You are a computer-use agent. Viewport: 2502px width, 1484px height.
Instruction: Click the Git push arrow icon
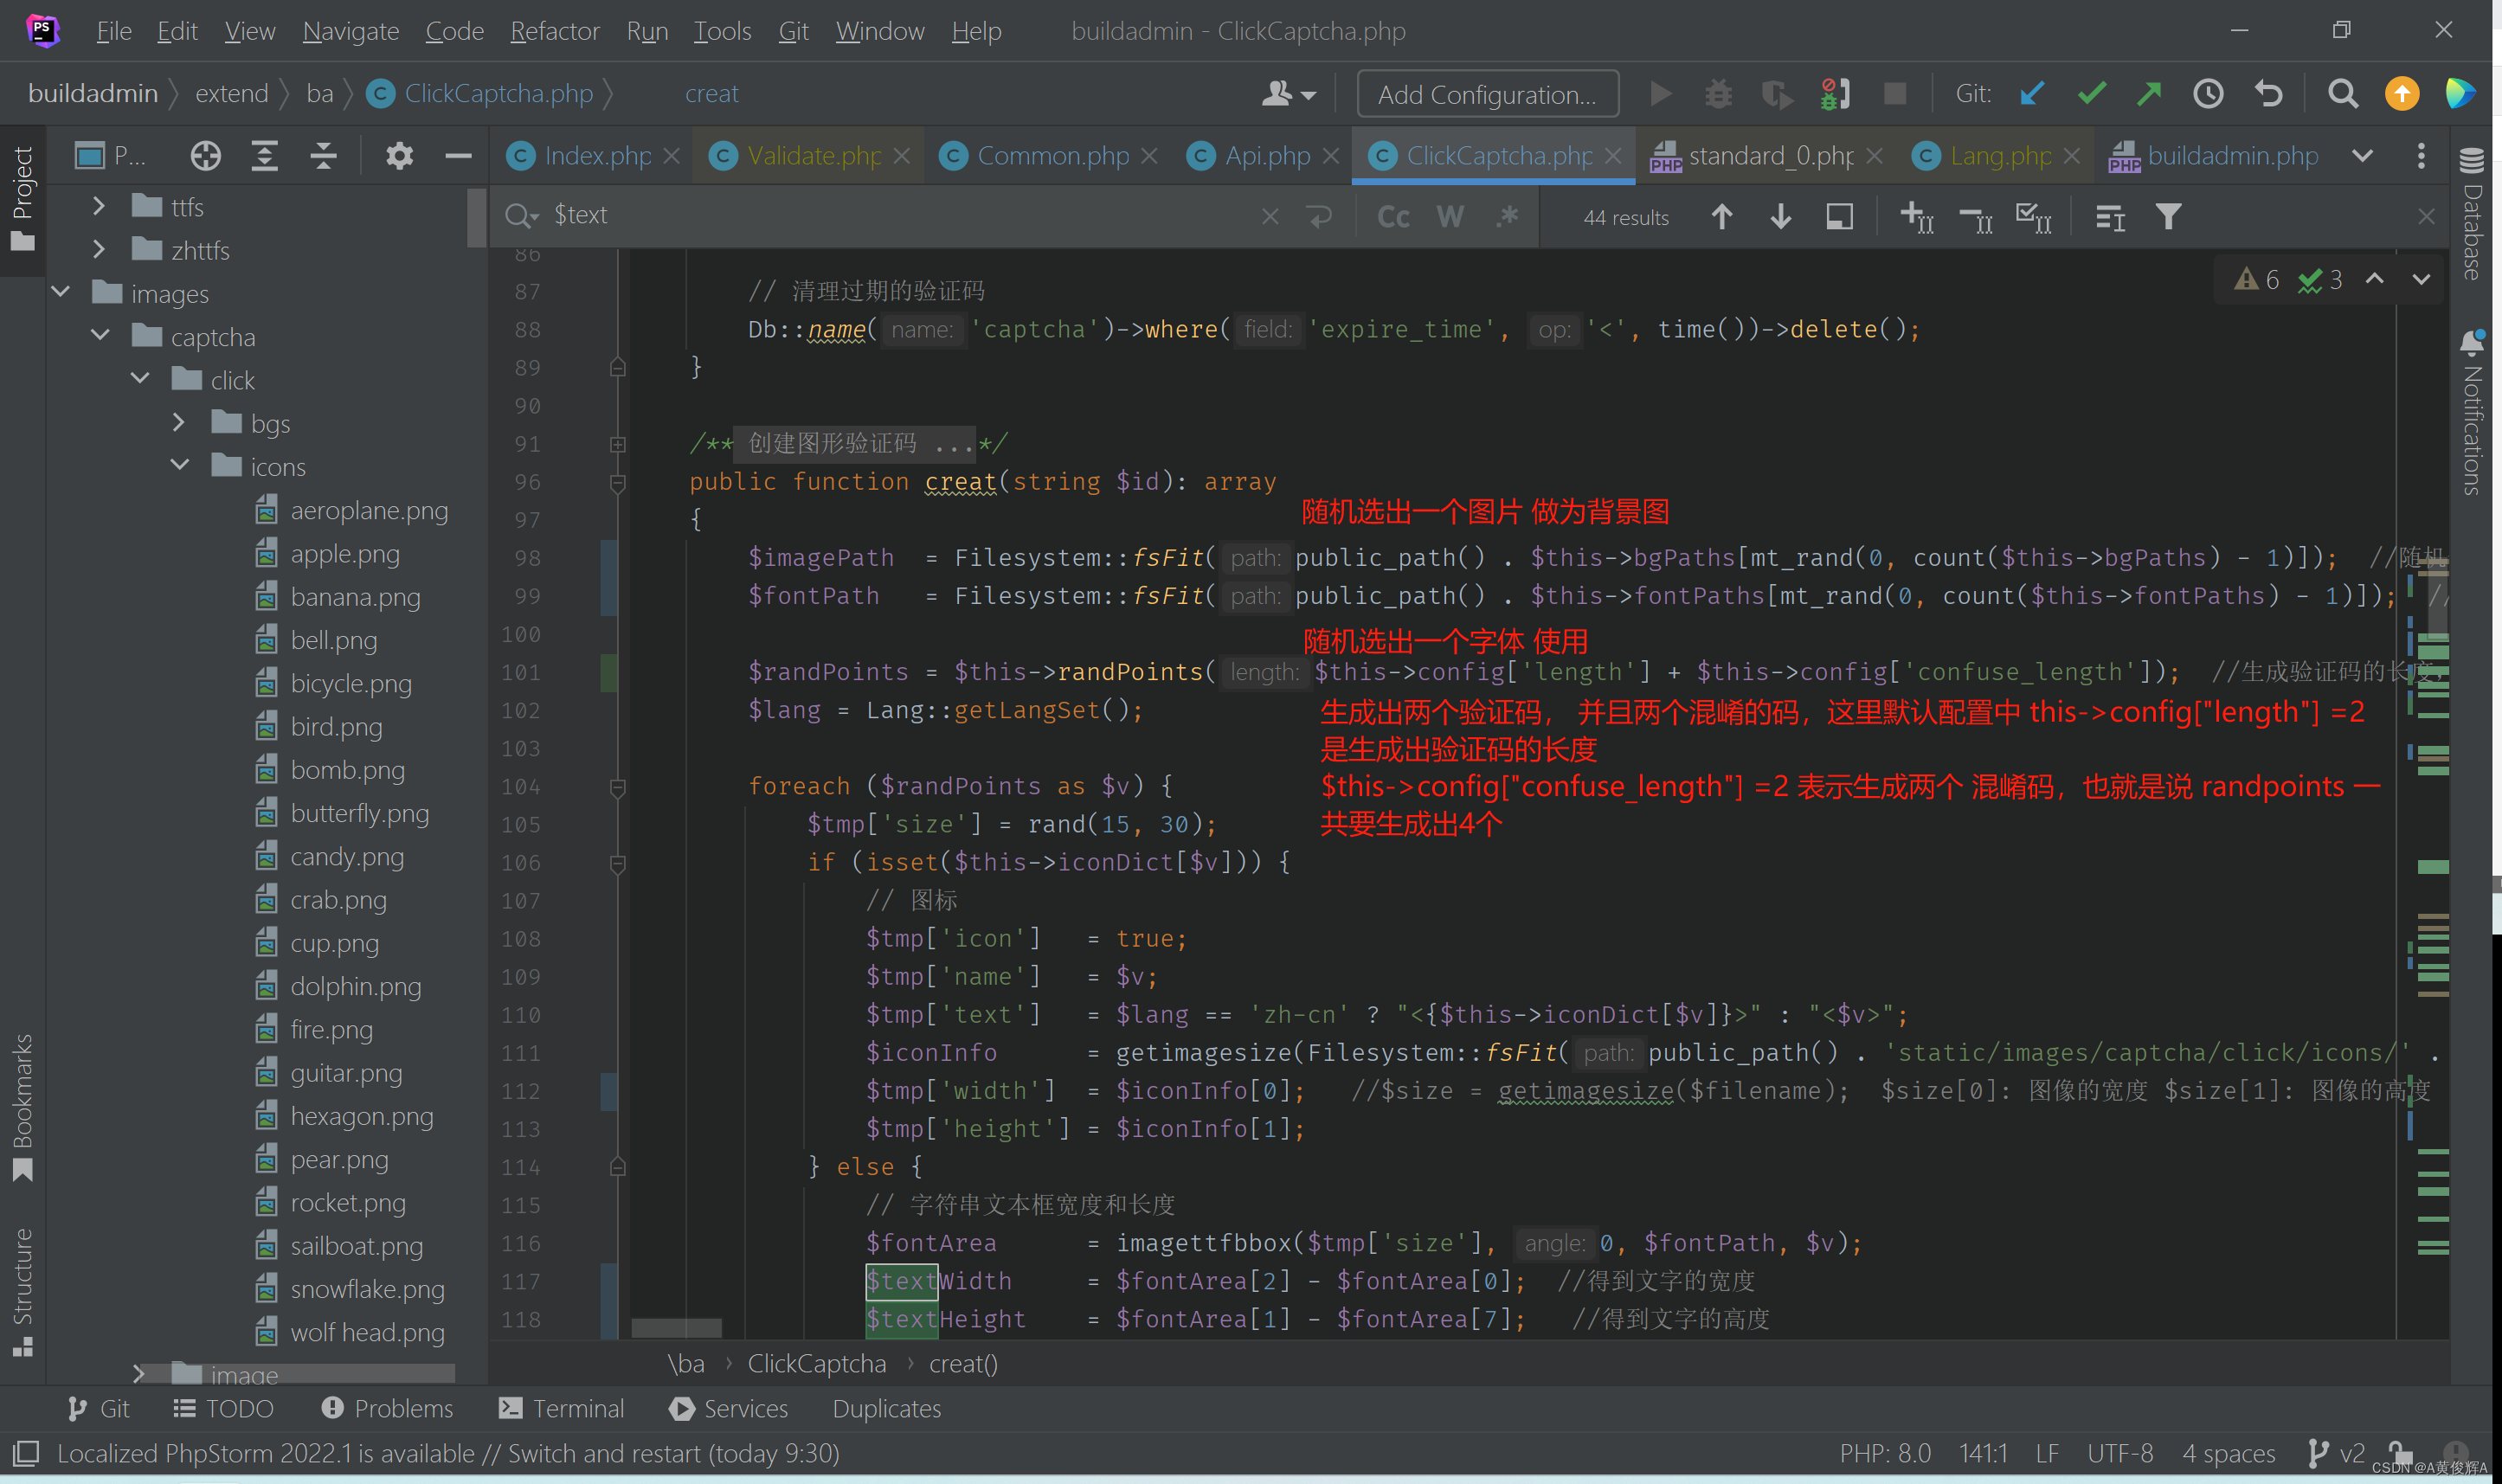point(2149,94)
